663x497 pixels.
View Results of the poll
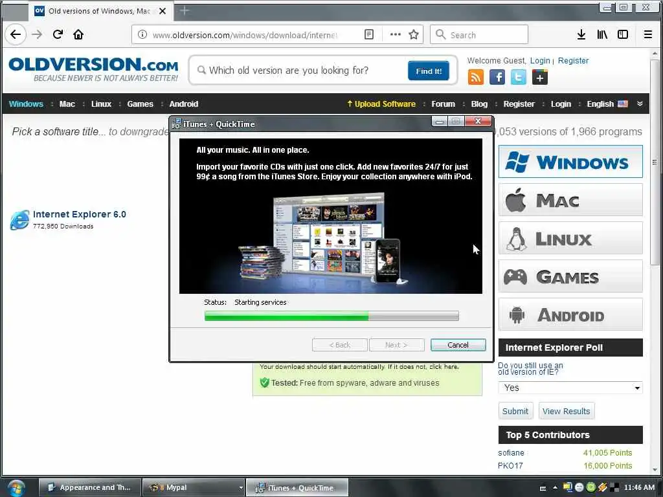point(566,411)
